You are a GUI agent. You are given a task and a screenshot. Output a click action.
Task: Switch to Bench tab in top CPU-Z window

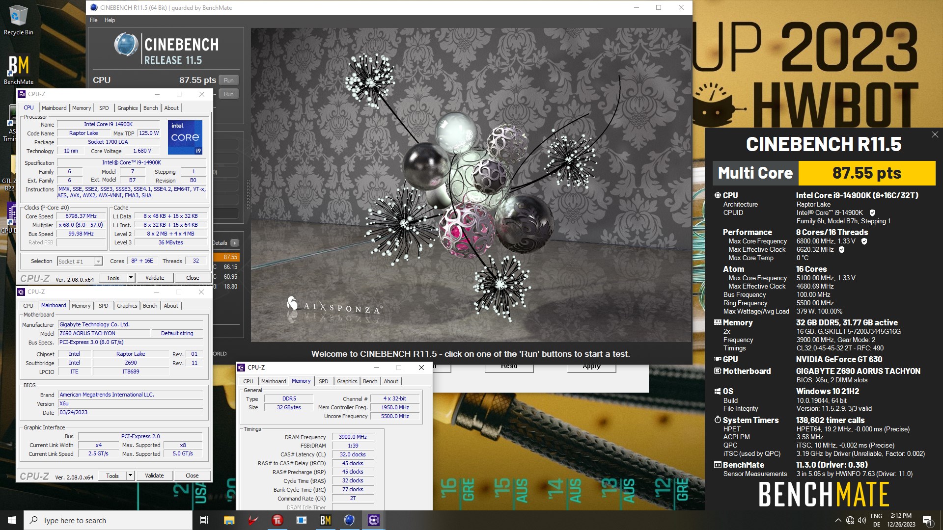[x=151, y=108]
